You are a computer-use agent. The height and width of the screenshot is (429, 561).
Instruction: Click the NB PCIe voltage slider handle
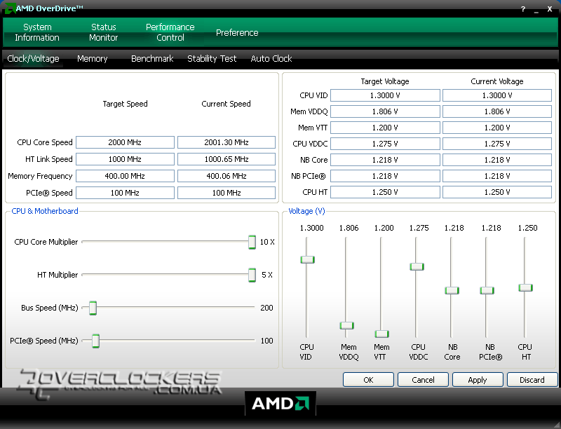(x=487, y=290)
